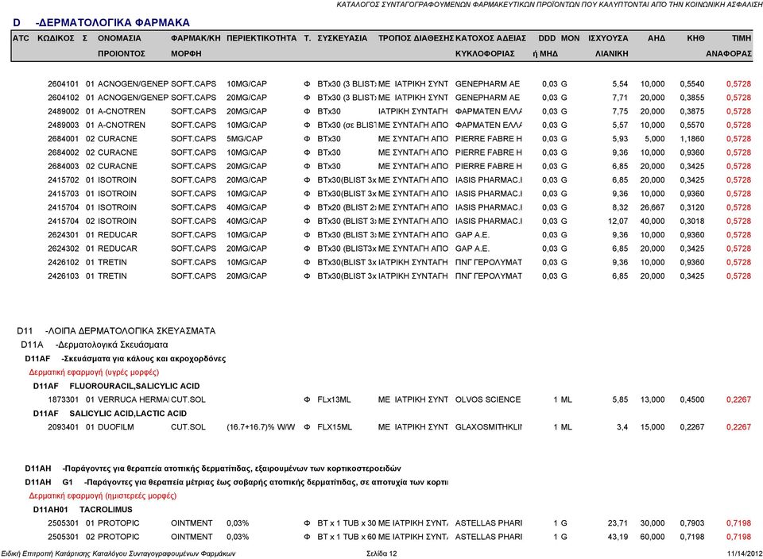Image resolution: width=763 pixels, height=559 pixels.
Task: Click product code 2604102
Action: tap(63, 97)
